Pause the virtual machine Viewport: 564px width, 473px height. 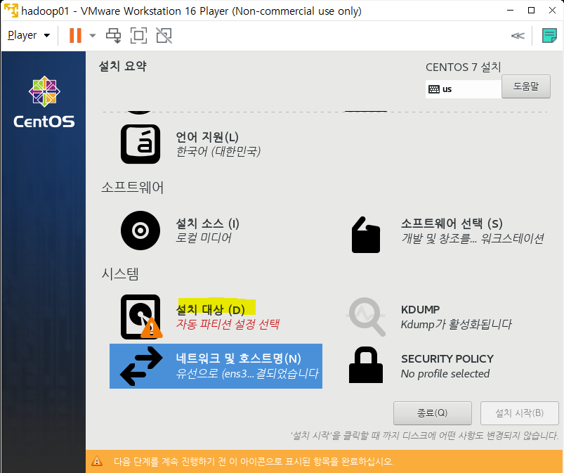click(x=75, y=35)
